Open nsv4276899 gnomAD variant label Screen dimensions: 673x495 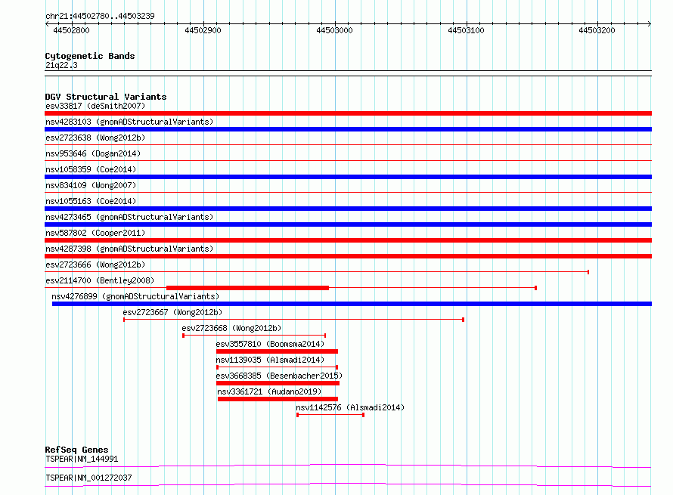pyautogui.click(x=135, y=296)
